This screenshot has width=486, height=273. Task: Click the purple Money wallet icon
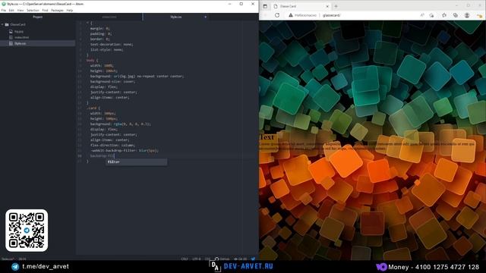coord(381,267)
